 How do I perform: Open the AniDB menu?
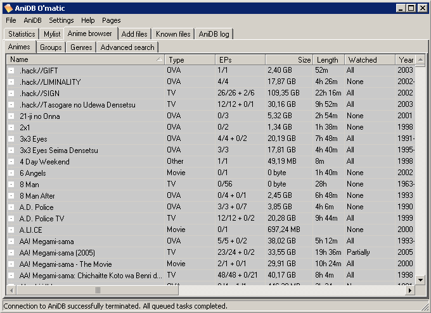tap(32, 20)
